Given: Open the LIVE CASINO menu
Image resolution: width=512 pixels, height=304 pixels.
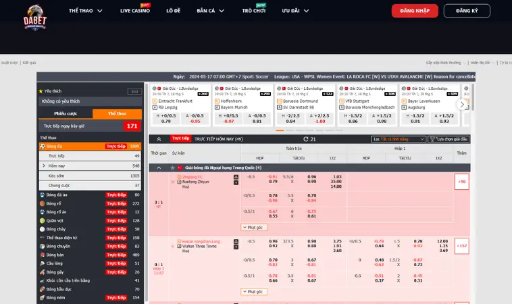Looking at the screenshot, I should 135,11.
